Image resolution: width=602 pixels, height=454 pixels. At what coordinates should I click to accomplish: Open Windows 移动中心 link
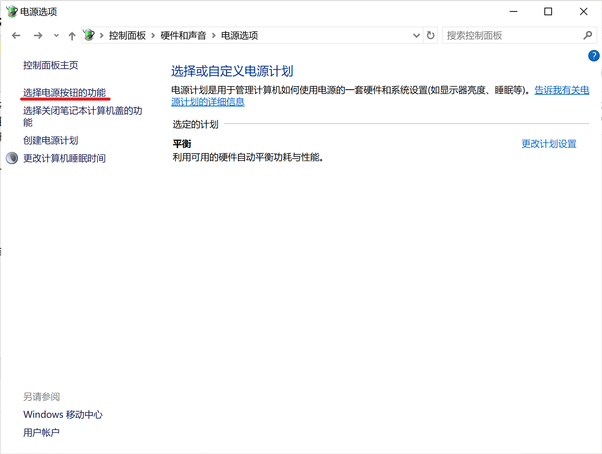click(x=63, y=415)
